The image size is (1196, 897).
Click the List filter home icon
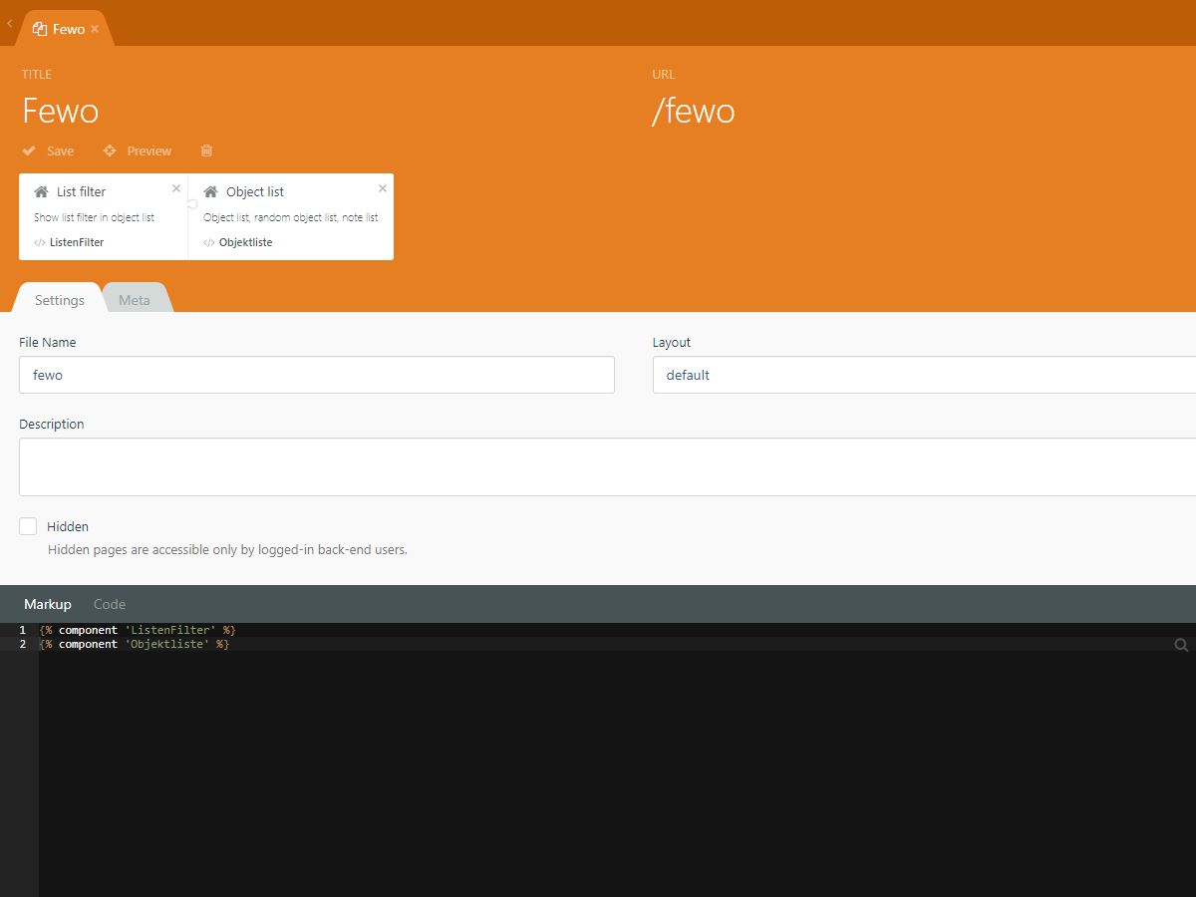tap(41, 191)
